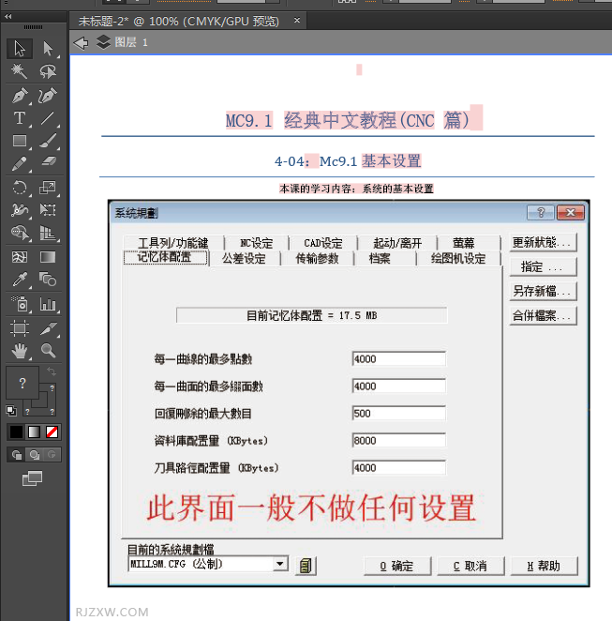Open the 工具列/功能键 tab

click(x=173, y=243)
